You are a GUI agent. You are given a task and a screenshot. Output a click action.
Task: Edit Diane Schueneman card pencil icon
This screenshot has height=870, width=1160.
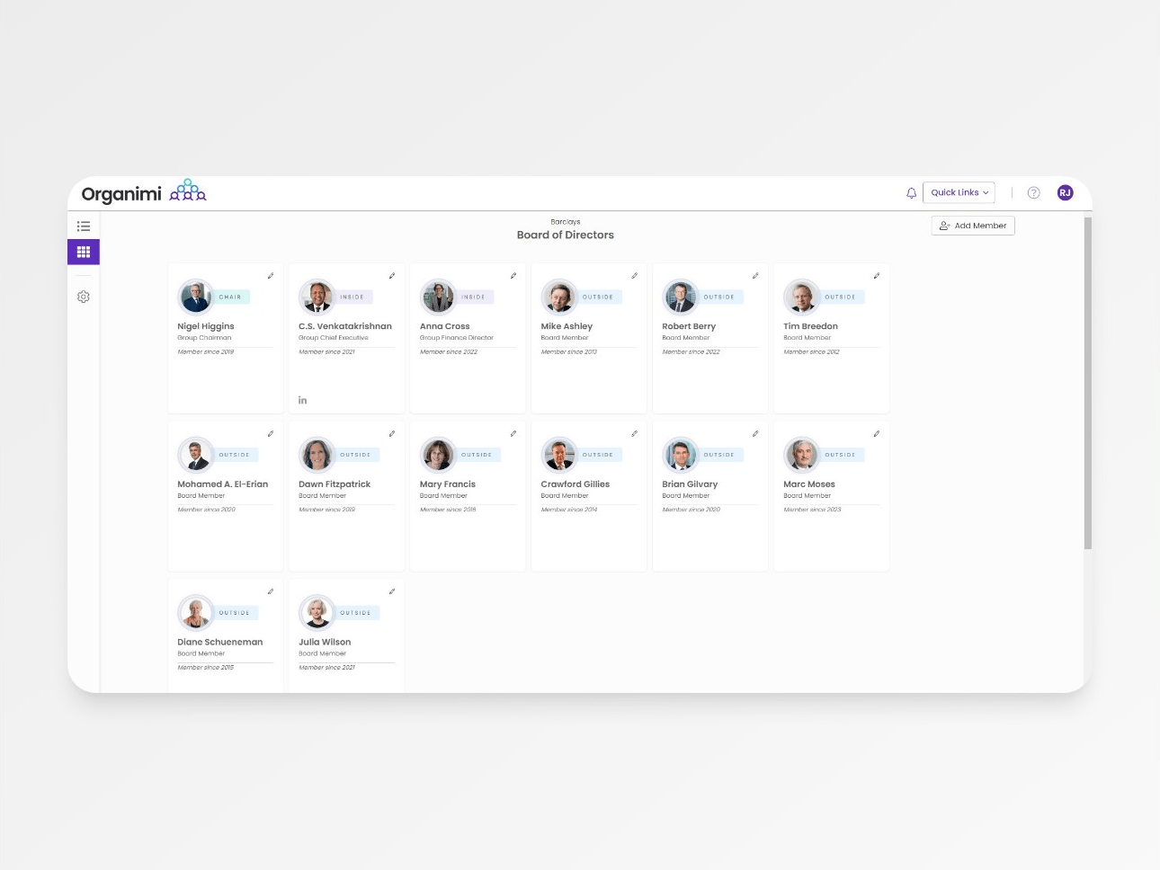click(x=270, y=591)
